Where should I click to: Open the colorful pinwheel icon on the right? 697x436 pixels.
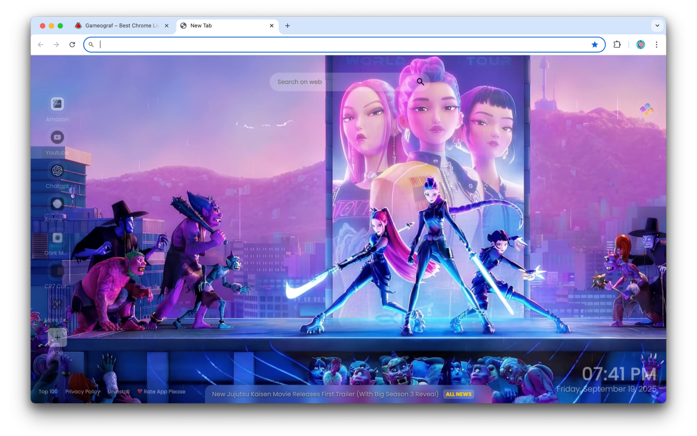pyautogui.click(x=646, y=110)
